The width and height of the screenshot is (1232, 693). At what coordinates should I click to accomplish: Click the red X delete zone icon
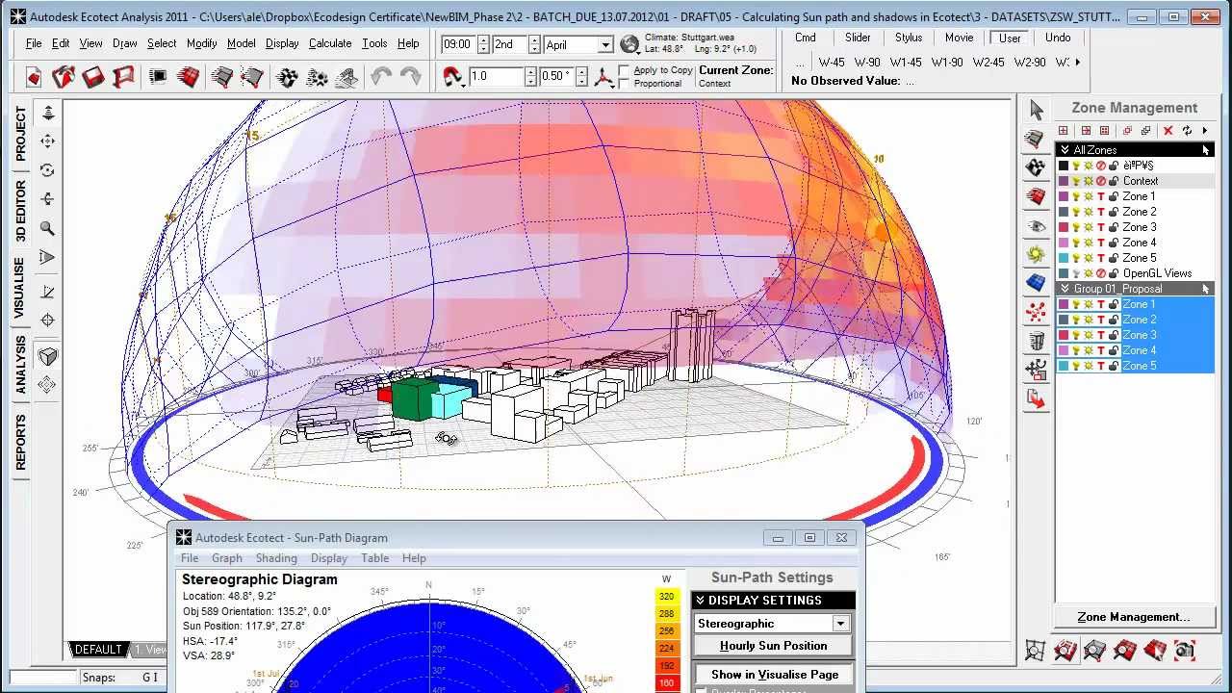click(1168, 131)
